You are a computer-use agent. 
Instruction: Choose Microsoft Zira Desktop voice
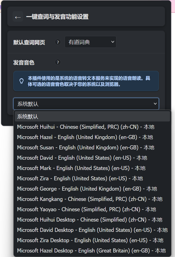point(92,240)
